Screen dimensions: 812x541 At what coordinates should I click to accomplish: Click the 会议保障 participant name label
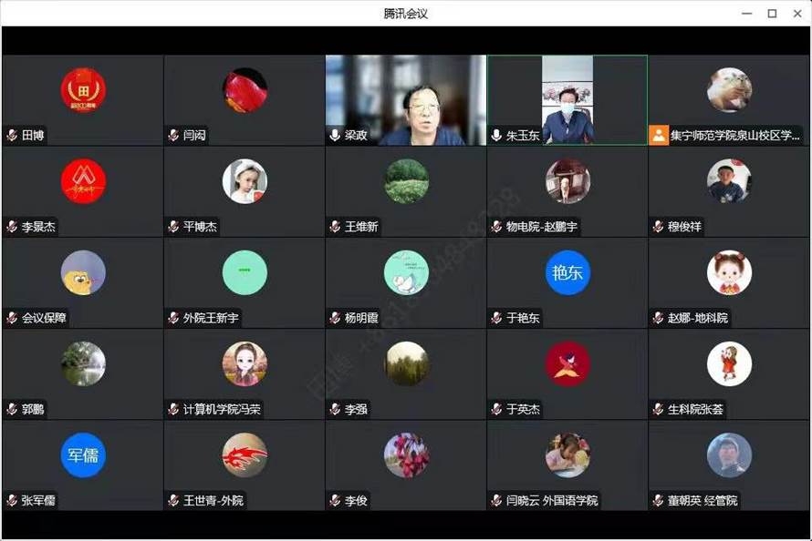point(44,318)
